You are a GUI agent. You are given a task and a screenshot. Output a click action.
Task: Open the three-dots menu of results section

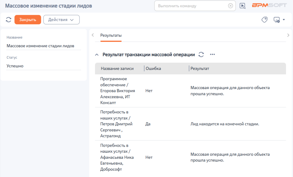click(x=212, y=54)
